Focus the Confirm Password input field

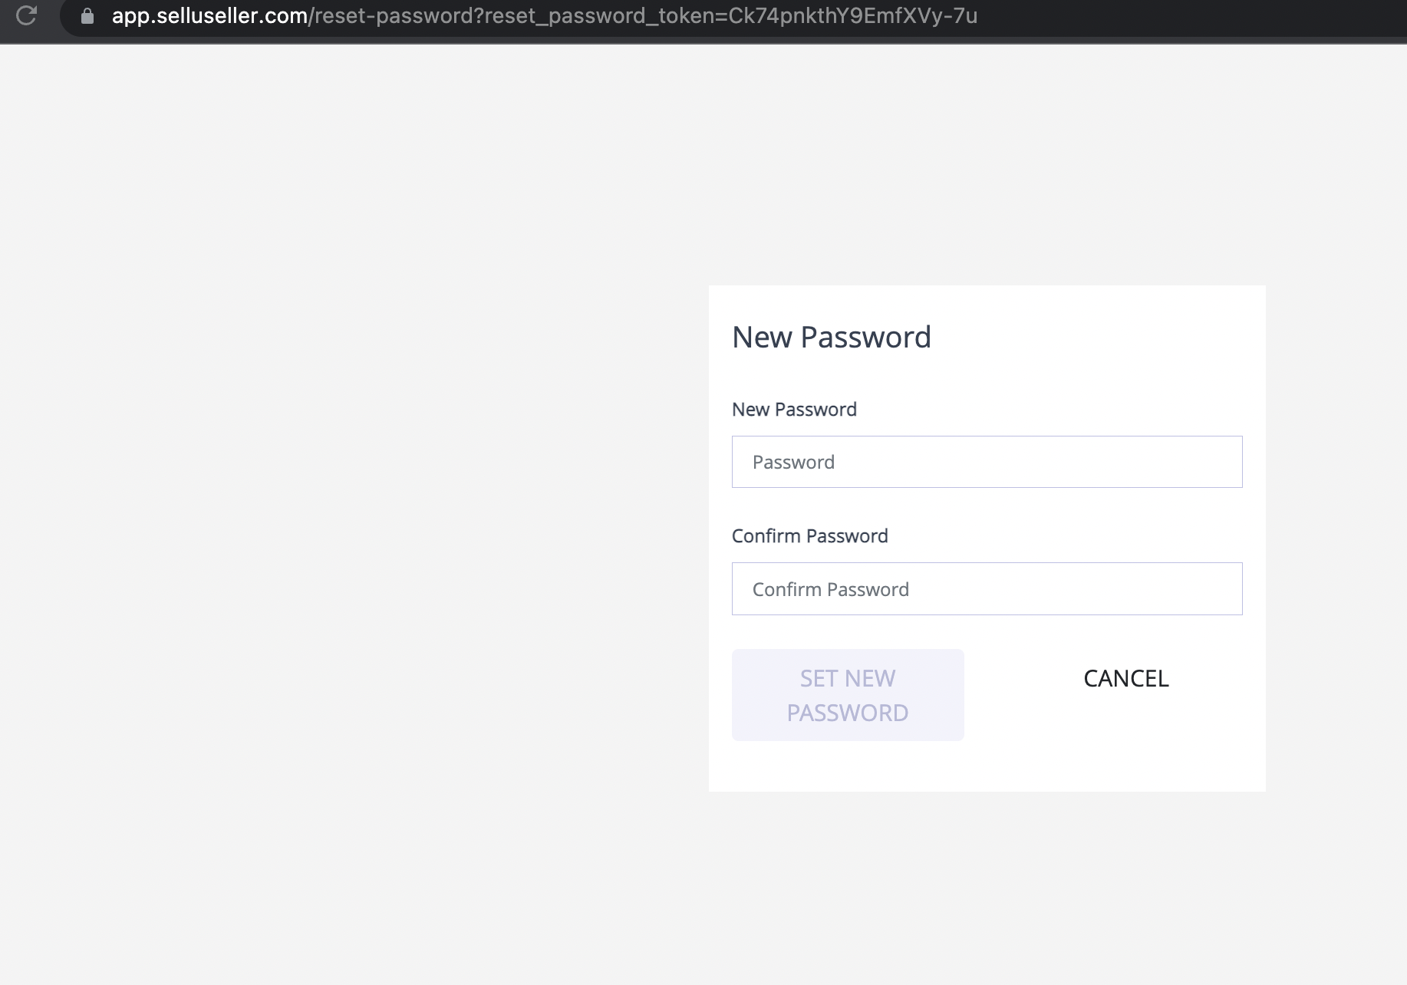[987, 589]
